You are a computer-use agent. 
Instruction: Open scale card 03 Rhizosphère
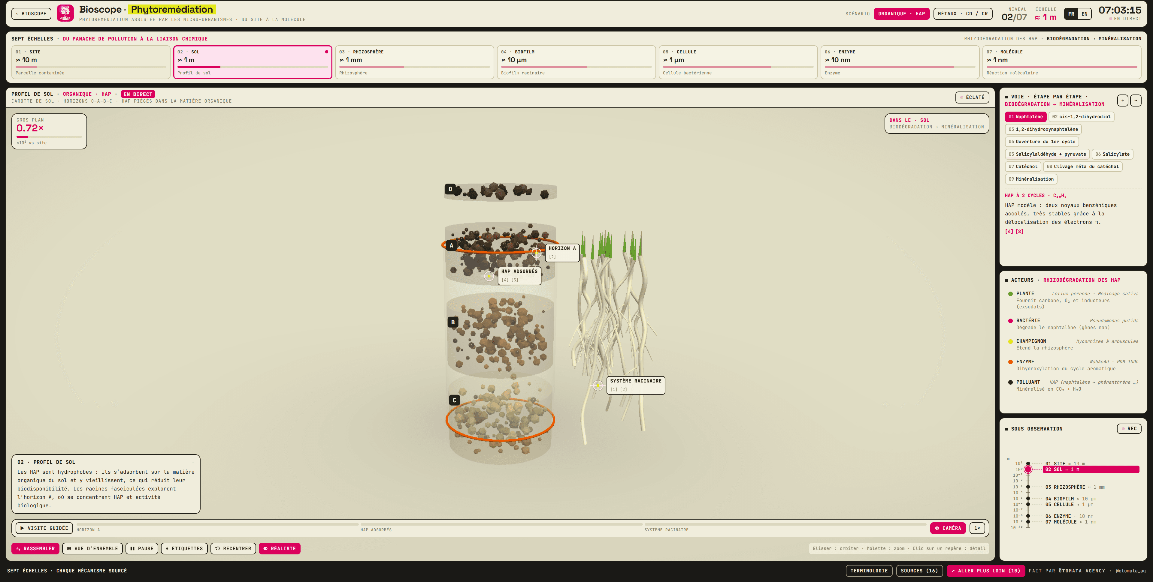pyautogui.click(x=414, y=62)
